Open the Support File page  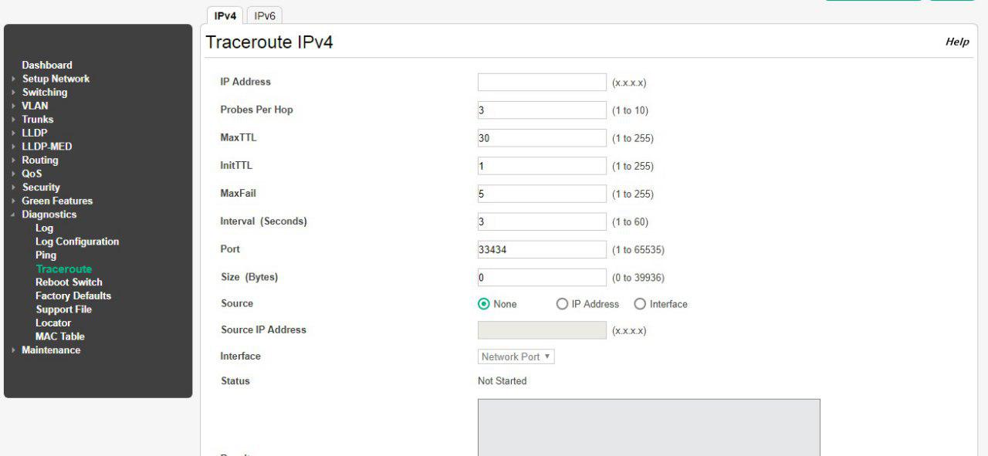click(63, 309)
